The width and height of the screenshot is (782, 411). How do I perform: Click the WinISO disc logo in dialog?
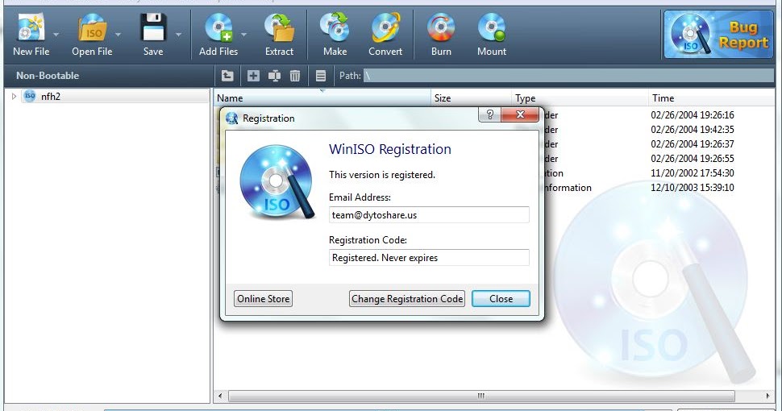pos(277,182)
